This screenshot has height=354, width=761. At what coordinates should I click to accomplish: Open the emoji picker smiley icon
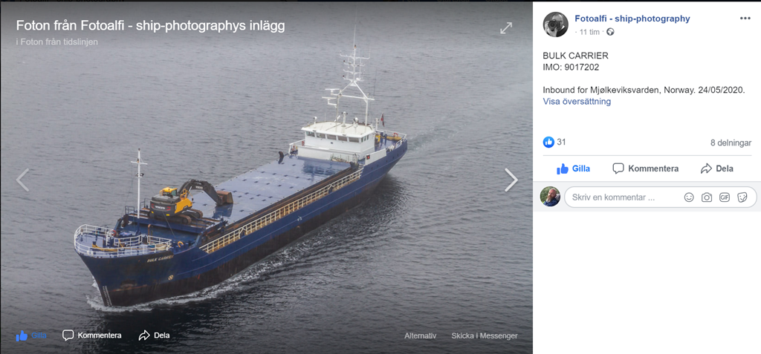[x=689, y=197]
